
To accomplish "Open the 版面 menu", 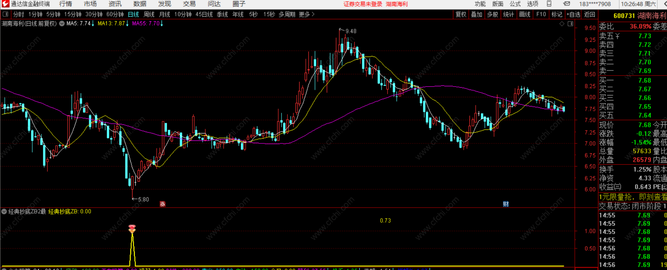I will [498, 4].
